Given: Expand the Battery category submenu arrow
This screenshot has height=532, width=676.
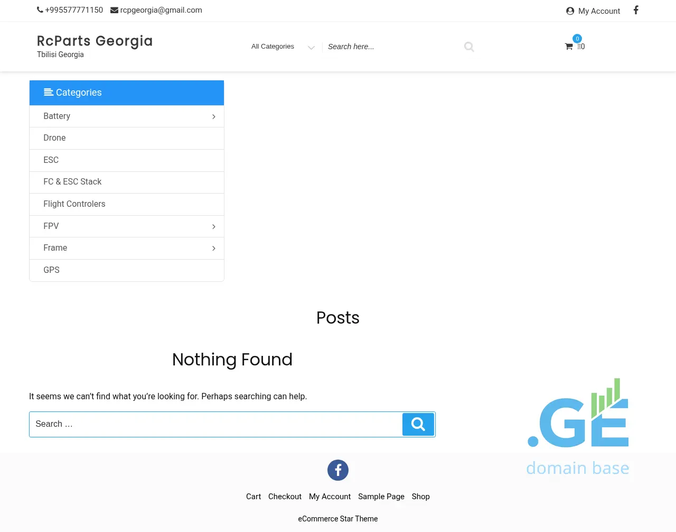Looking at the screenshot, I should click(214, 116).
